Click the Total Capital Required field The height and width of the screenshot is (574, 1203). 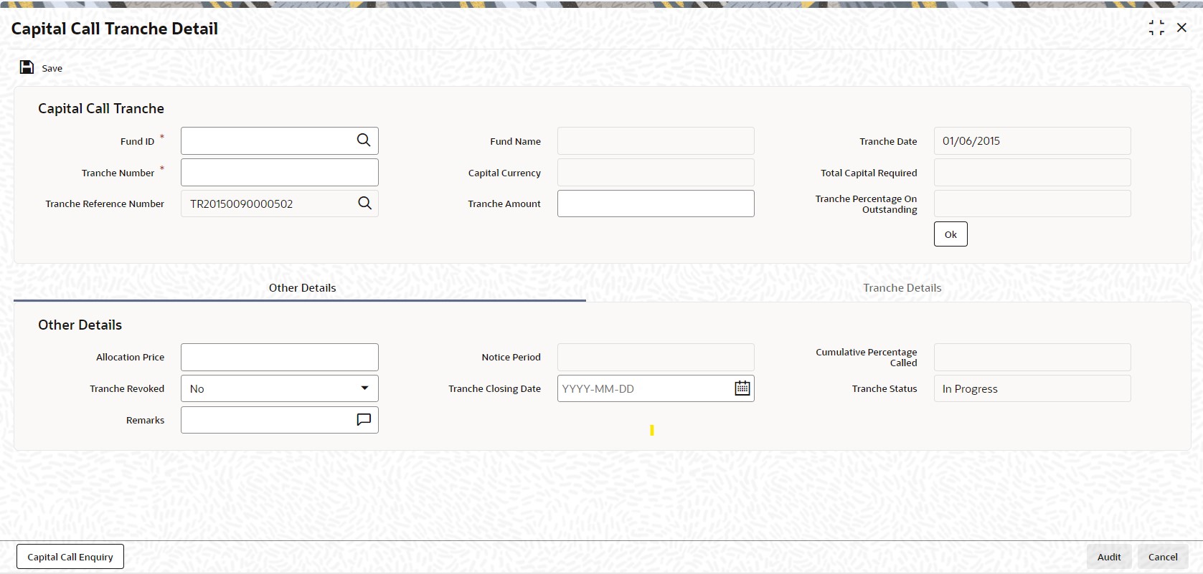pyautogui.click(x=1032, y=172)
